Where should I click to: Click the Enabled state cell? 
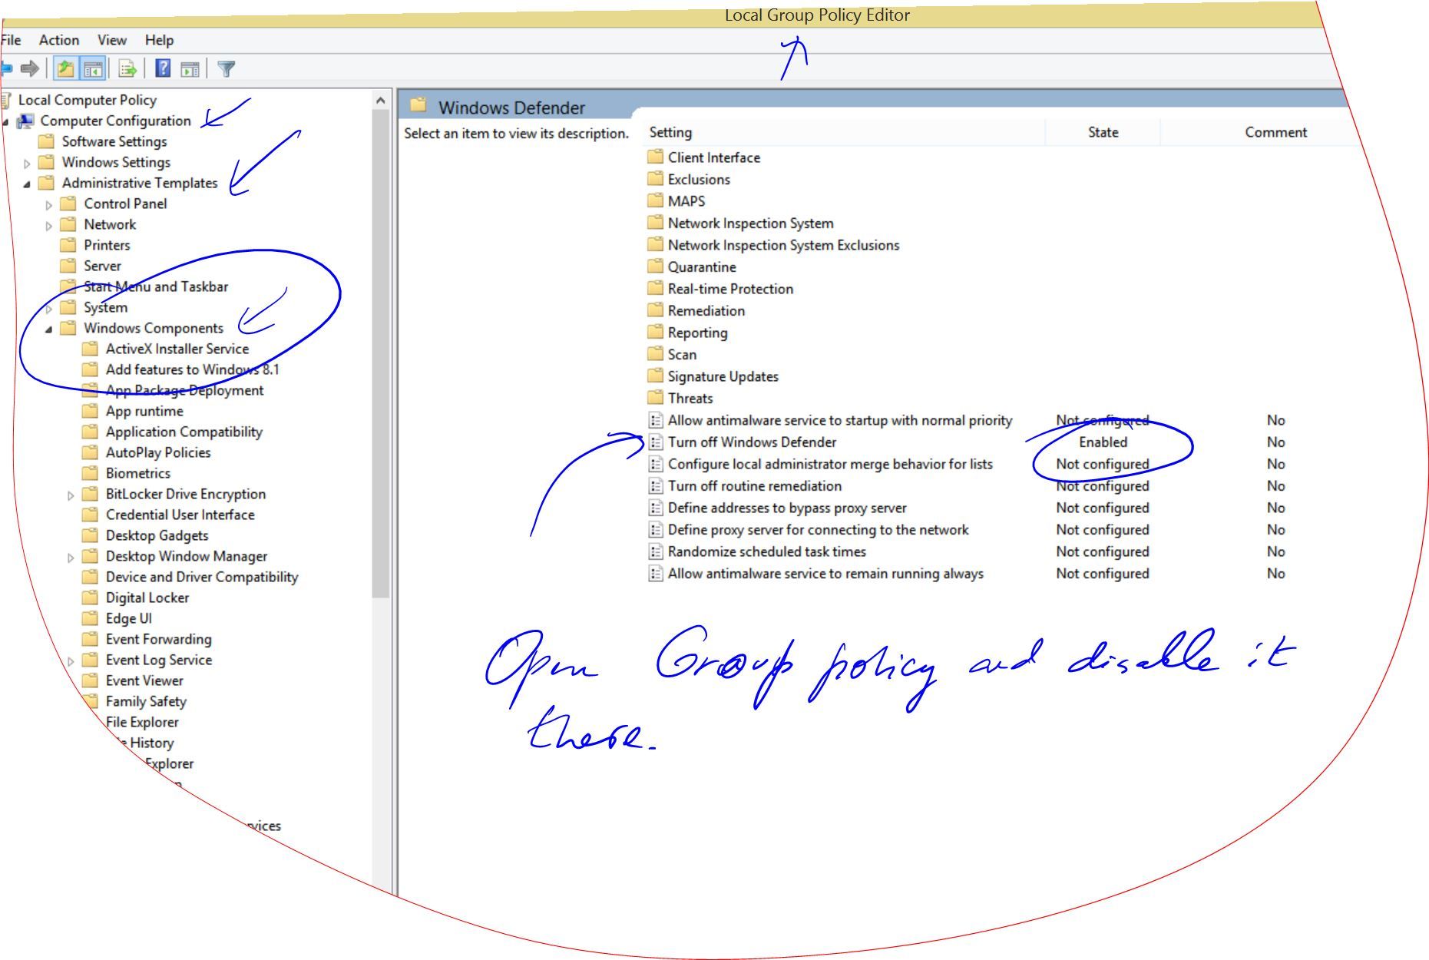tap(1103, 442)
